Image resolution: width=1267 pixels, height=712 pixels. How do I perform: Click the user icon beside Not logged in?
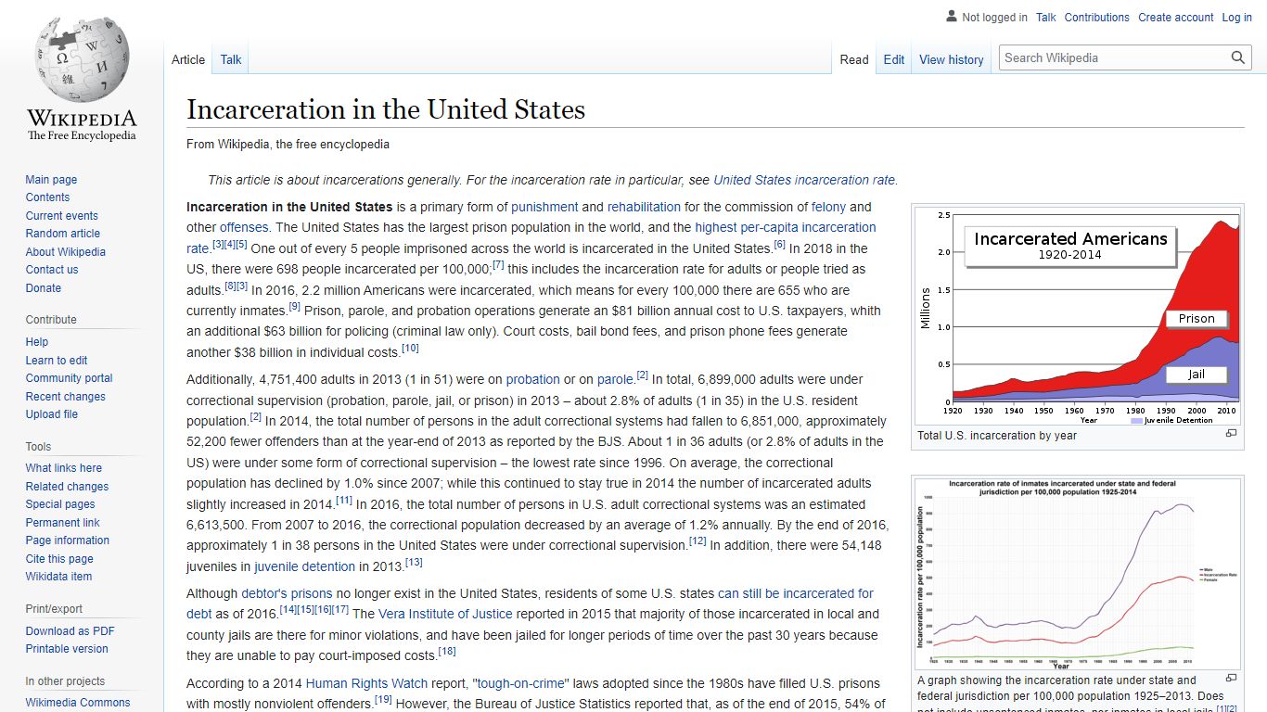coord(951,16)
